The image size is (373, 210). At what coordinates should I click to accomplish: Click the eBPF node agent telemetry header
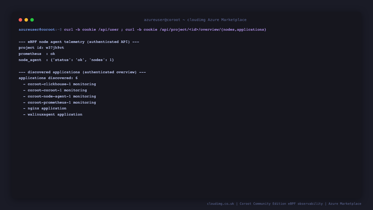pyautogui.click(x=79, y=42)
